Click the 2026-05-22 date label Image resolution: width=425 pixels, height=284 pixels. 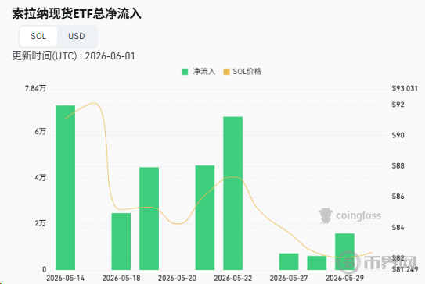pyautogui.click(x=232, y=278)
